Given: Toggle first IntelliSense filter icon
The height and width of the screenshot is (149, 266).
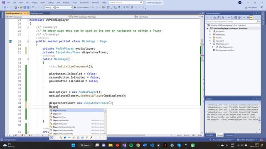Looking at the screenshot, I should (x=52, y=137).
